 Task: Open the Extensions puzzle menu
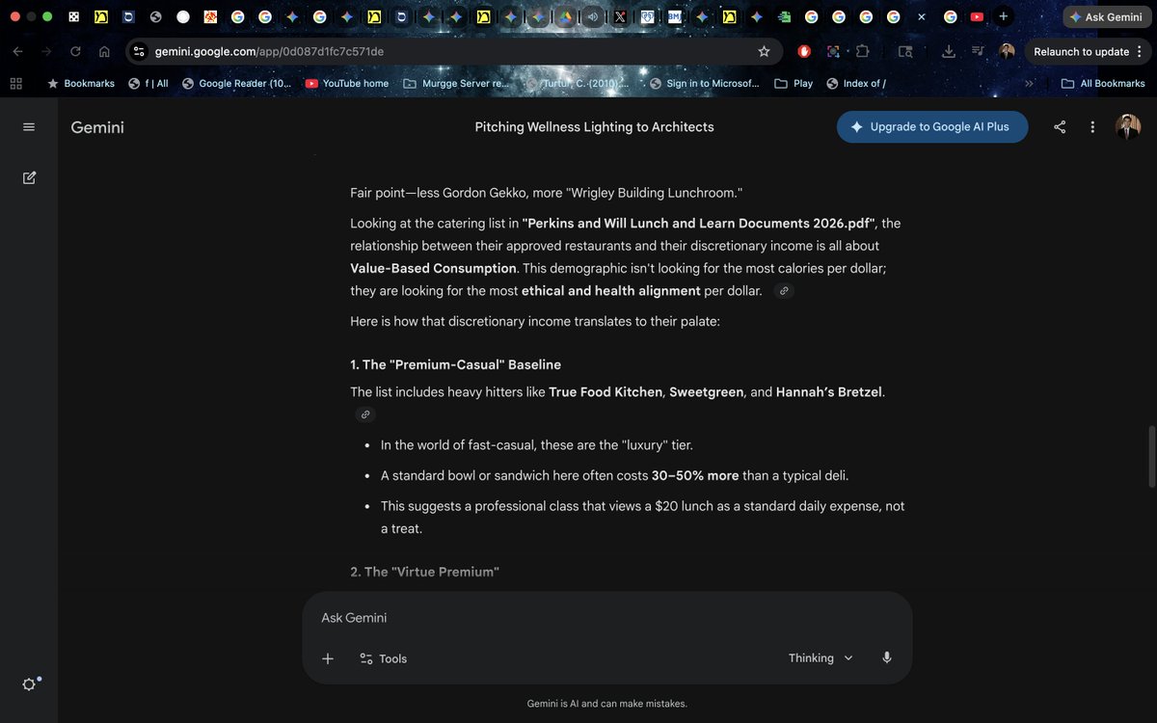(862, 51)
